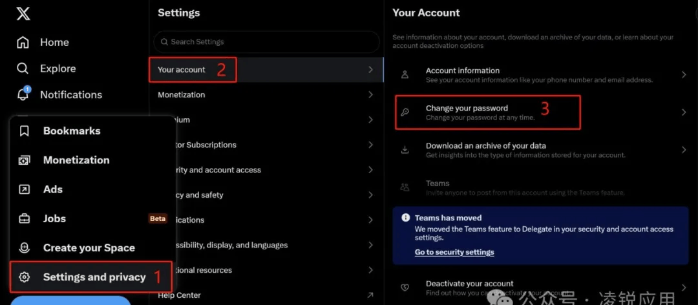This screenshot has height=305, width=698.
Task: Open Deactivate your account chevron
Action: (x=684, y=287)
